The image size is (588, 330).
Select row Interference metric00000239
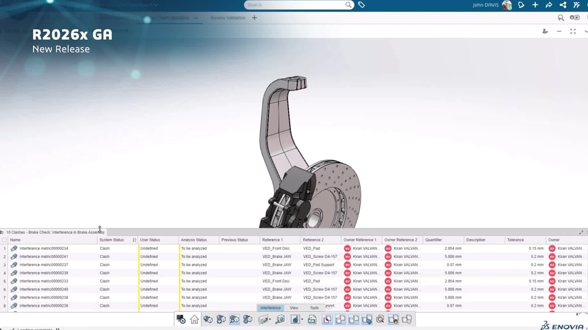(x=294, y=273)
